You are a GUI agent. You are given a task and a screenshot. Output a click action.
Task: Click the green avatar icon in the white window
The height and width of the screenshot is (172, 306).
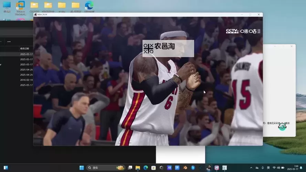[282, 127]
